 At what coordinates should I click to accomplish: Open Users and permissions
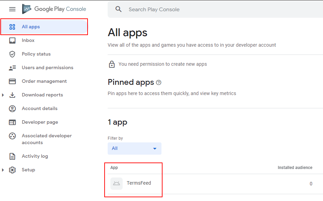48,67
